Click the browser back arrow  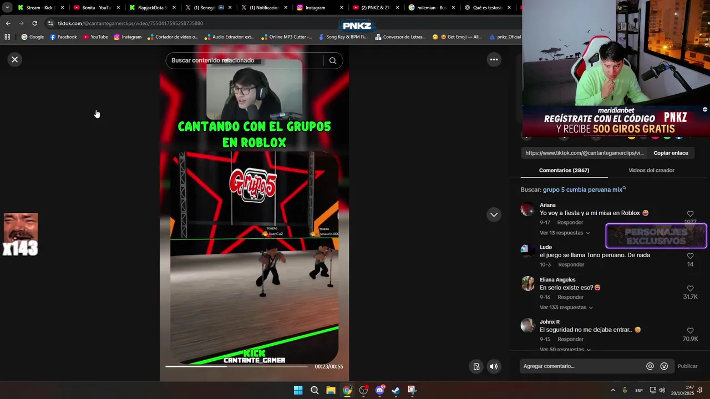pos(8,23)
